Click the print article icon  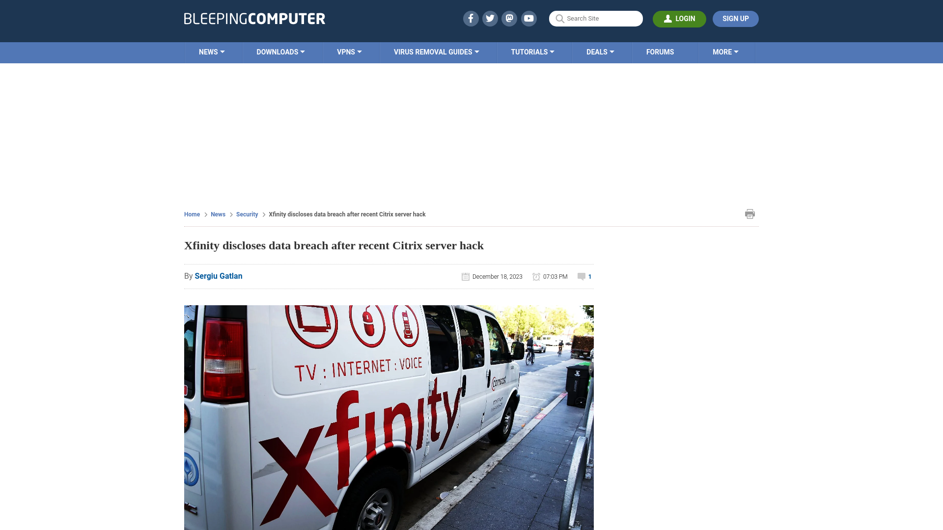point(749,213)
